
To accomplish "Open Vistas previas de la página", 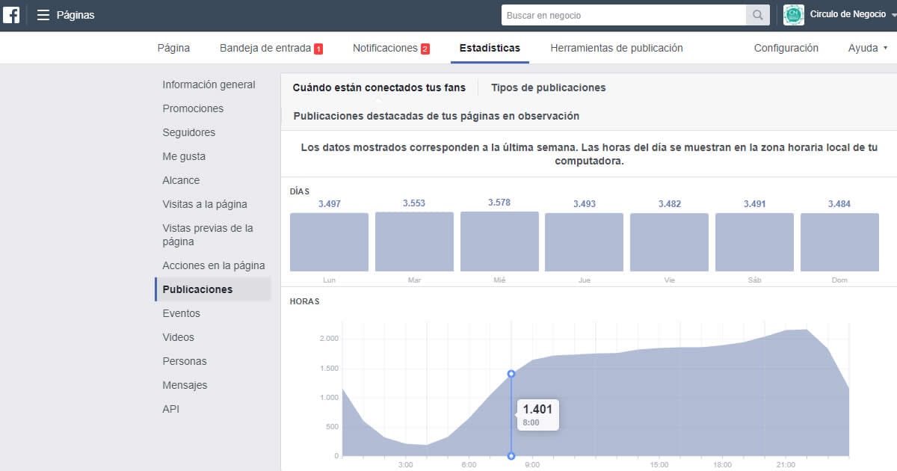I will click(208, 235).
